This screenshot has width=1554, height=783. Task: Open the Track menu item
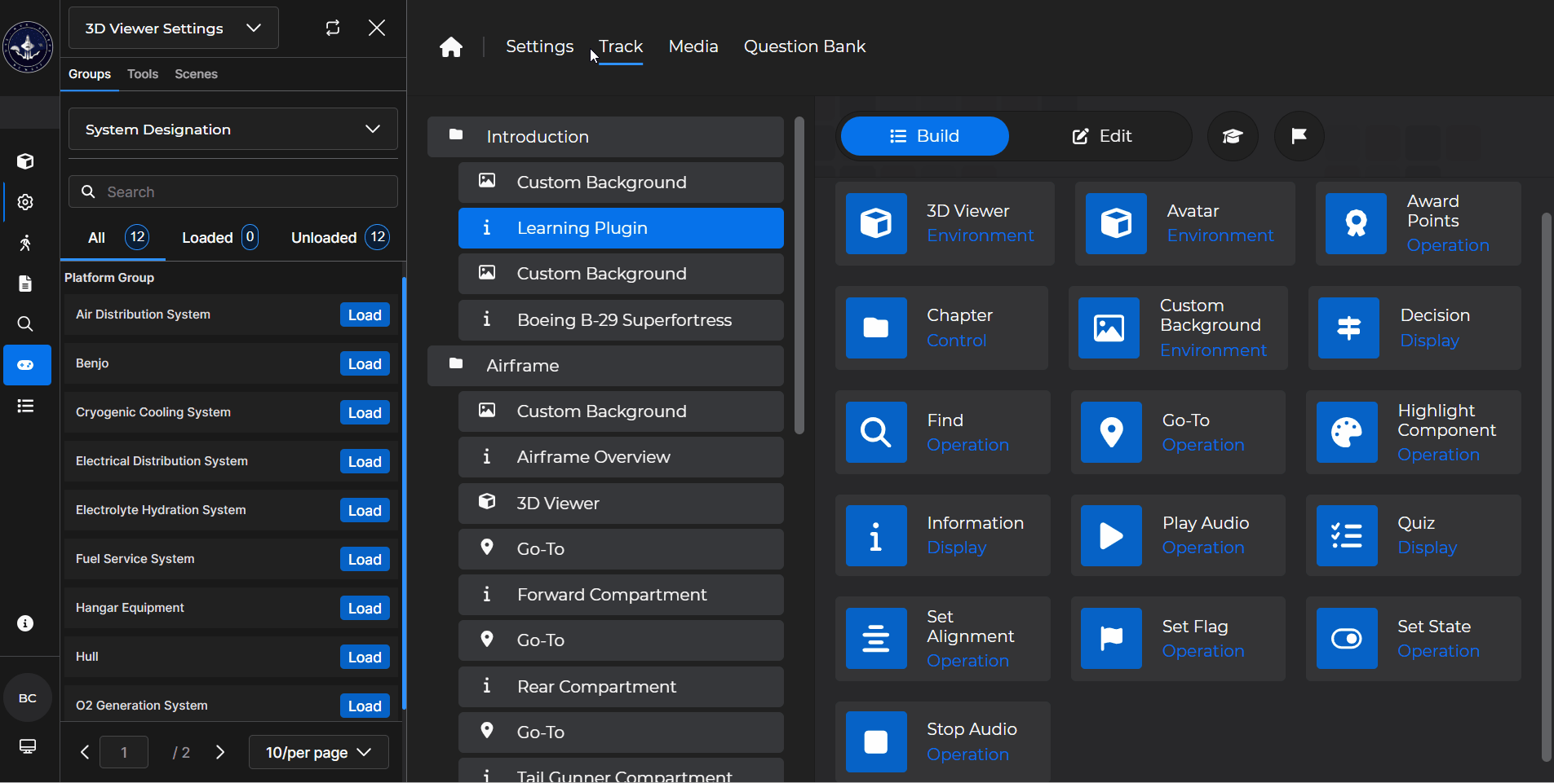click(621, 46)
